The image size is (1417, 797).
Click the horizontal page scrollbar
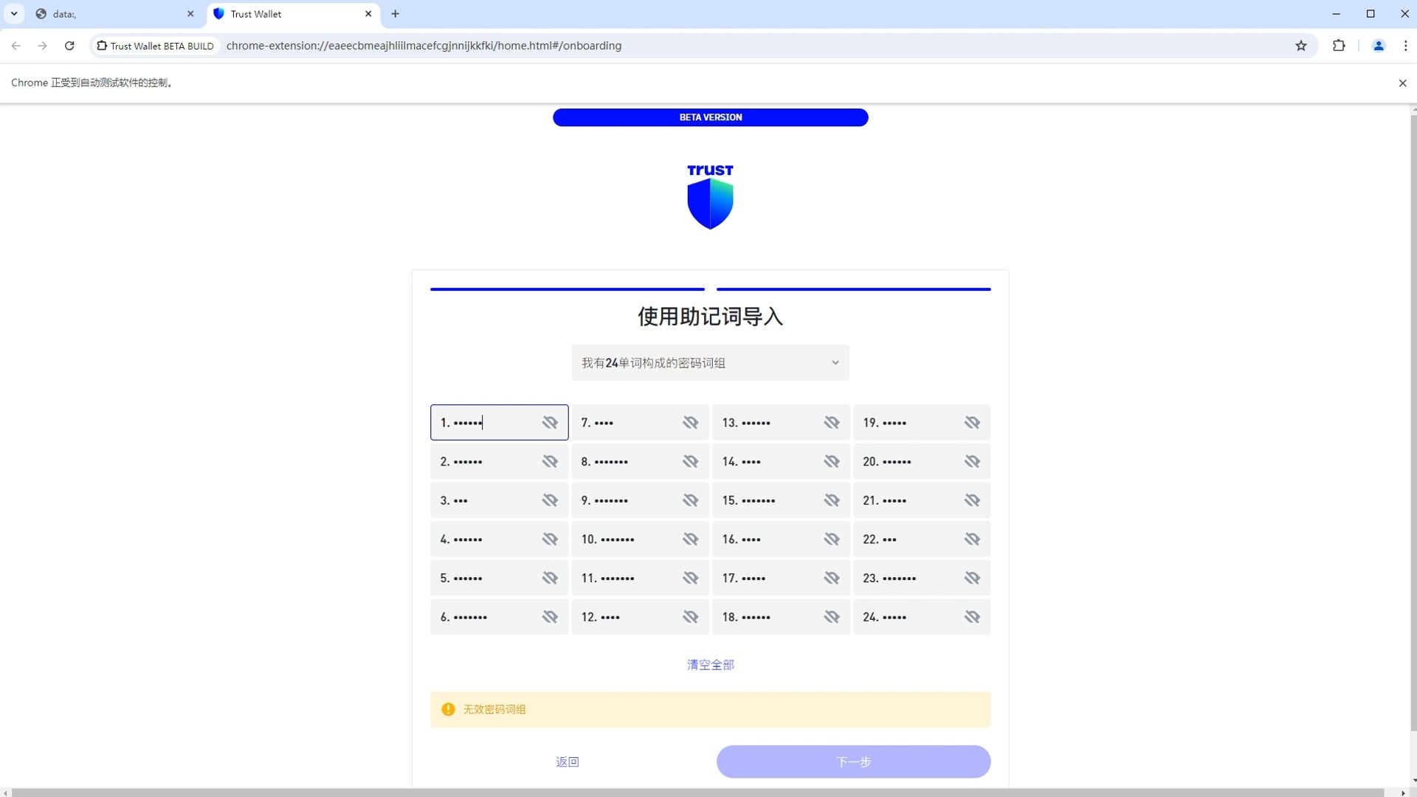(x=697, y=793)
